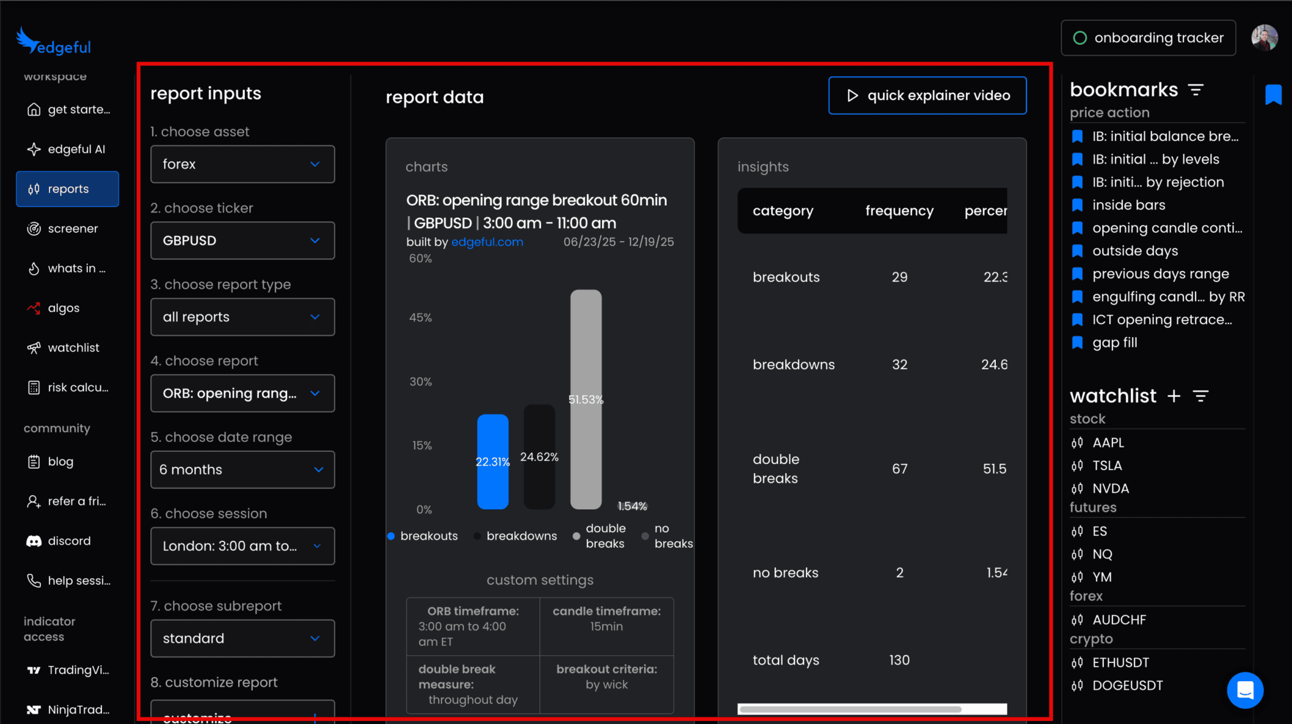Open the watchlist filter icon

point(1201,396)
